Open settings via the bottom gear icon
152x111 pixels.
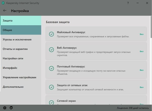tap(5, 108)
